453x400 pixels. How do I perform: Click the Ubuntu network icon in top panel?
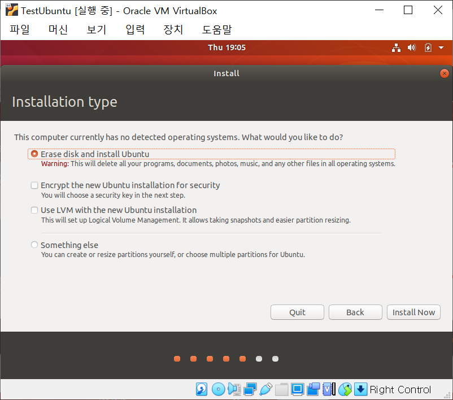(x=396, y=47)
